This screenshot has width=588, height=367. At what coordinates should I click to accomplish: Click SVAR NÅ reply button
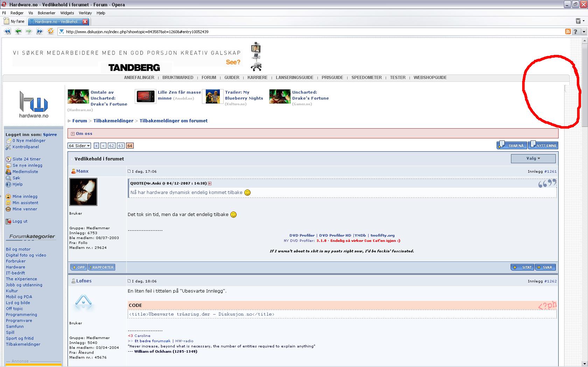(512, 145)
